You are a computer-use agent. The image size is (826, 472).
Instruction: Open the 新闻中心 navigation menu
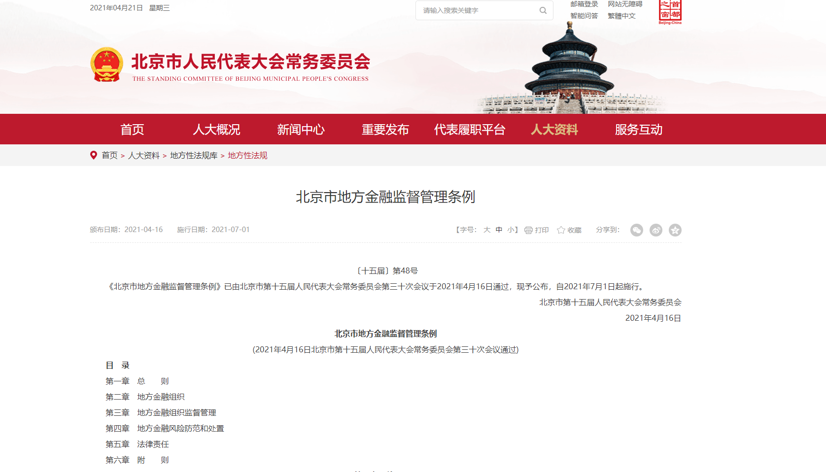click(301, 130)
